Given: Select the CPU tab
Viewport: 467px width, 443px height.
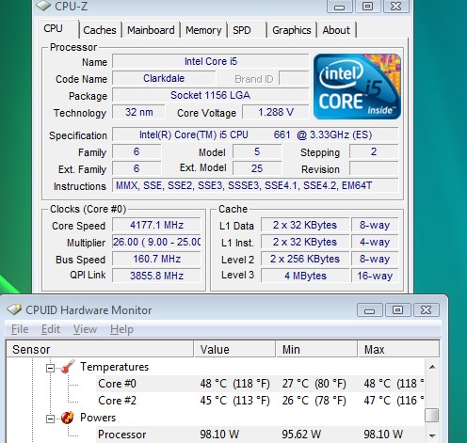Looking at the screenshot, I should click(x=58, y=29).
